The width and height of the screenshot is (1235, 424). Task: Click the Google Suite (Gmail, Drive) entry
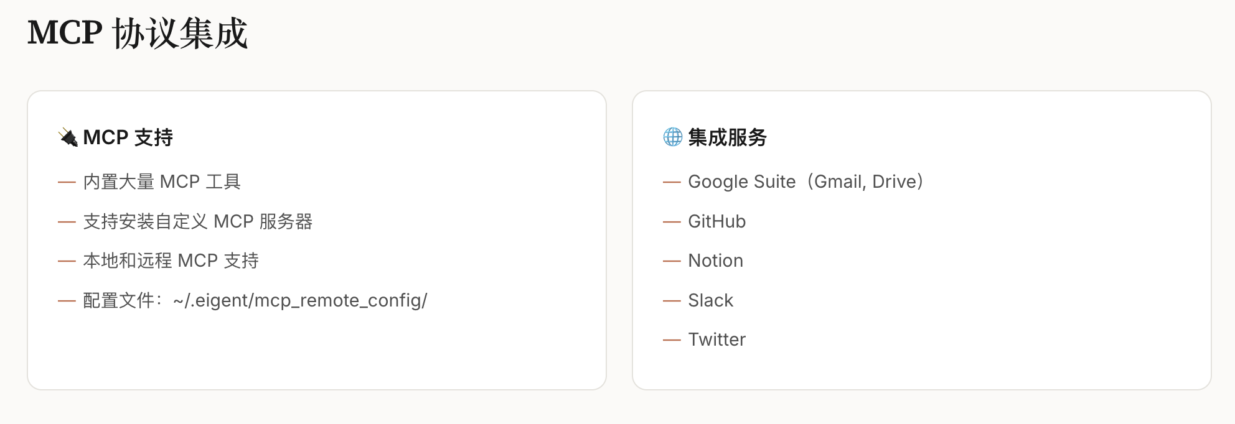pyautogui.click(x=805, y=182)
